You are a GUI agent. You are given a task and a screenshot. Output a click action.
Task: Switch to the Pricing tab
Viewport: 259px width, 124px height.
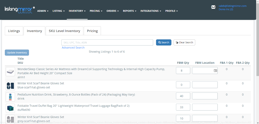click(x=92, y=31)
